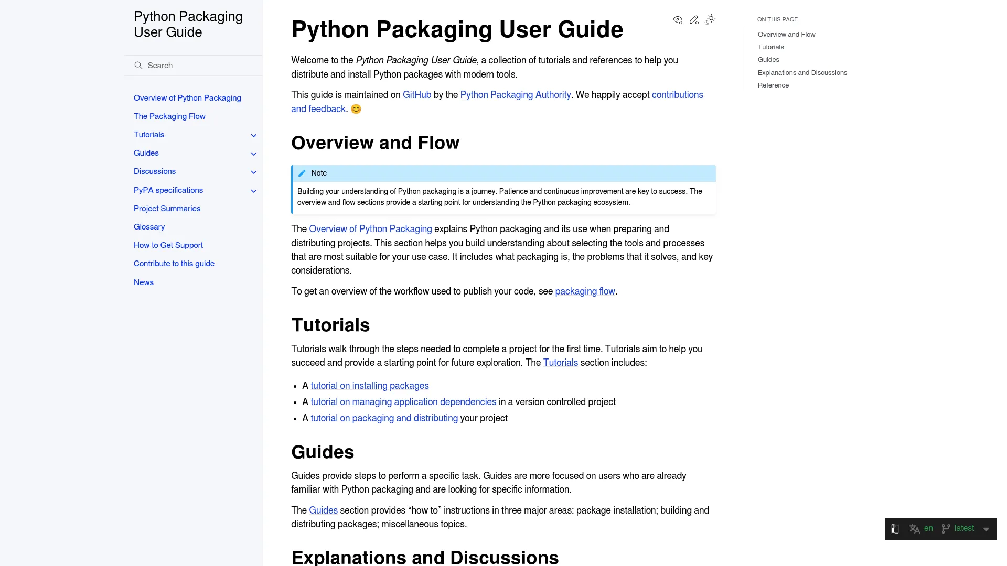Open tutorial on packaging and distributing link

384,418
